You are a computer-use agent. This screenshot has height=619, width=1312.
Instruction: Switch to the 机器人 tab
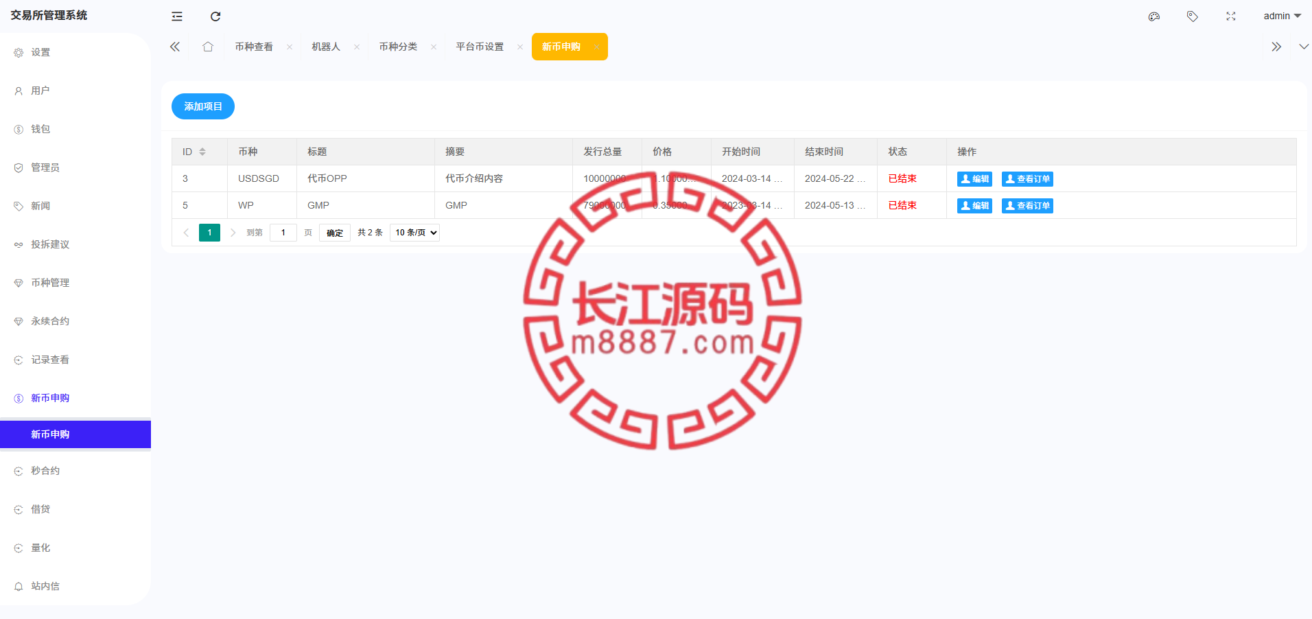point(326,47)
